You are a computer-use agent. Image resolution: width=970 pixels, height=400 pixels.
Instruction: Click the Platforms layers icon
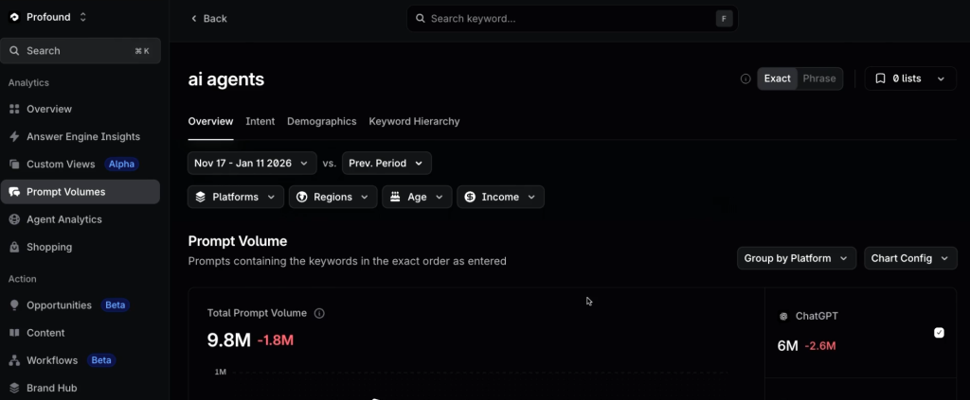point(201,197)
